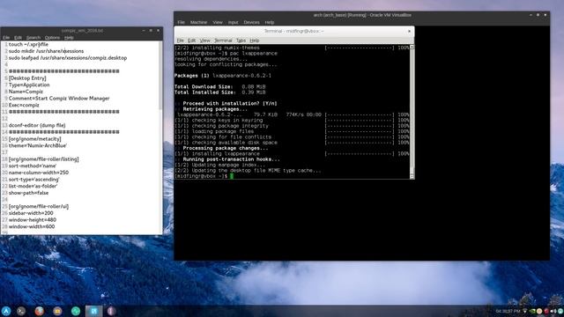Click the theme='Numix-ArchBlue' line
Image resolution: width=564 pixels, height=317 pixels.
pos(38,145)
